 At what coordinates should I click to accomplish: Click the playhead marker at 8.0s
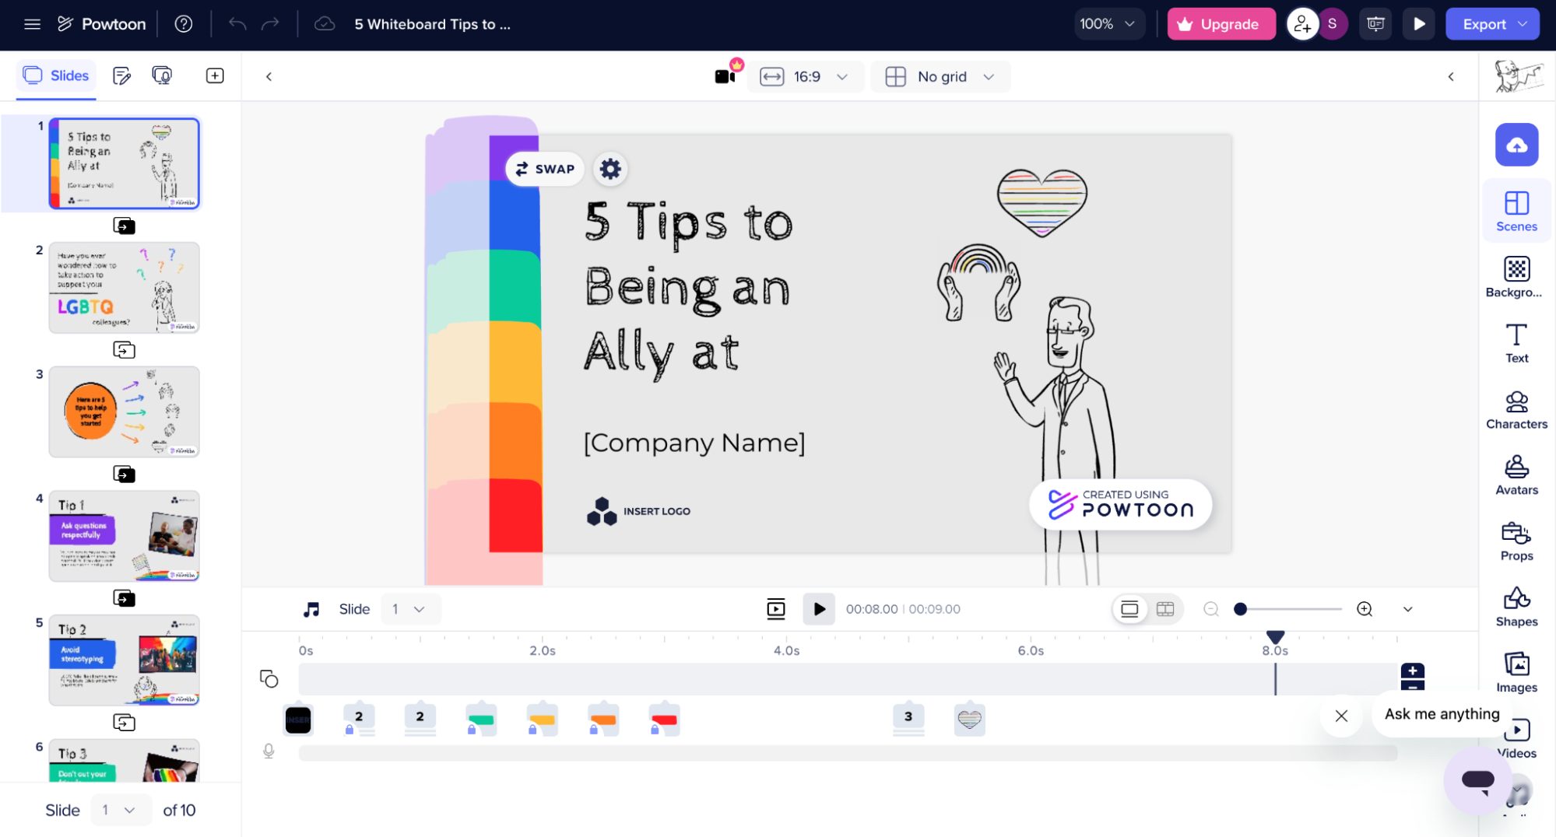coord(1275,636)
